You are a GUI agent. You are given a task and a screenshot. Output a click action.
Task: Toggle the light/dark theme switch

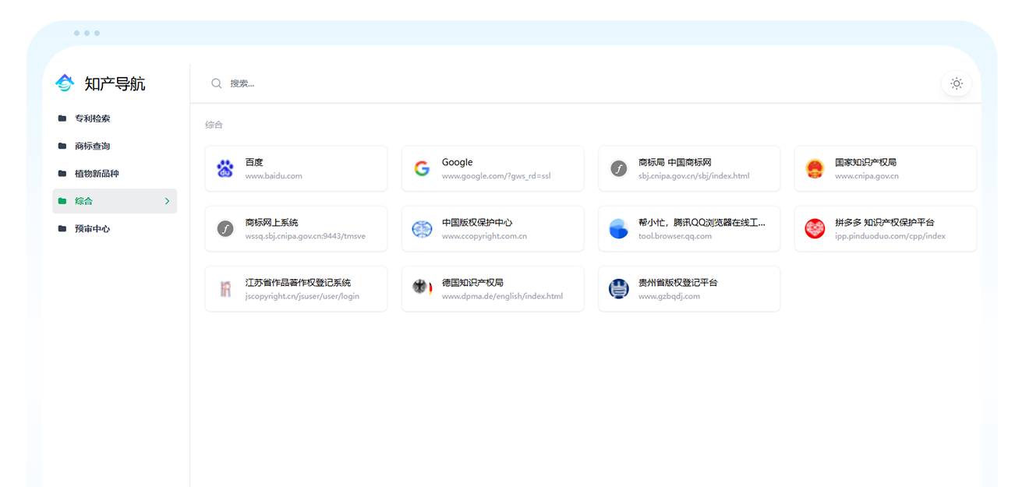(x=957, y=83)
